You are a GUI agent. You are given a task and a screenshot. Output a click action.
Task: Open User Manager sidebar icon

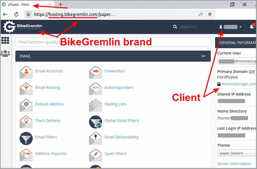pos(5,53)
